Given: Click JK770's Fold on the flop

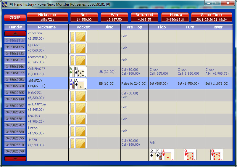Looking at the screenshot, I should point(152,143).
